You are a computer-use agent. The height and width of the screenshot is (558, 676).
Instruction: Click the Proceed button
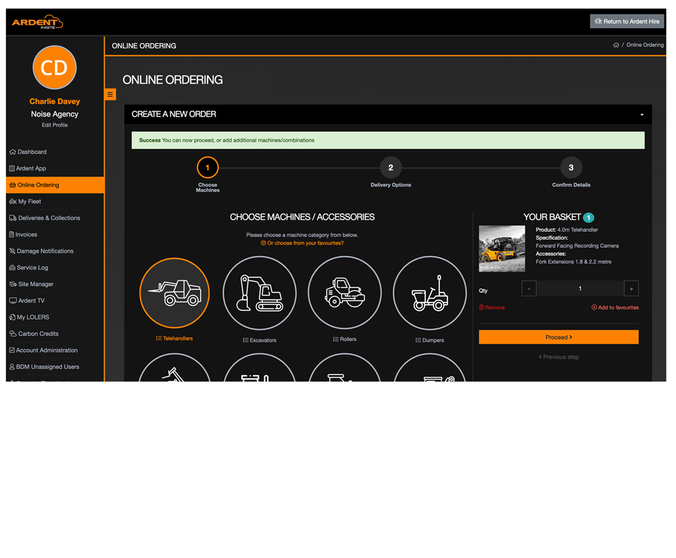click(x=558, y=337)
